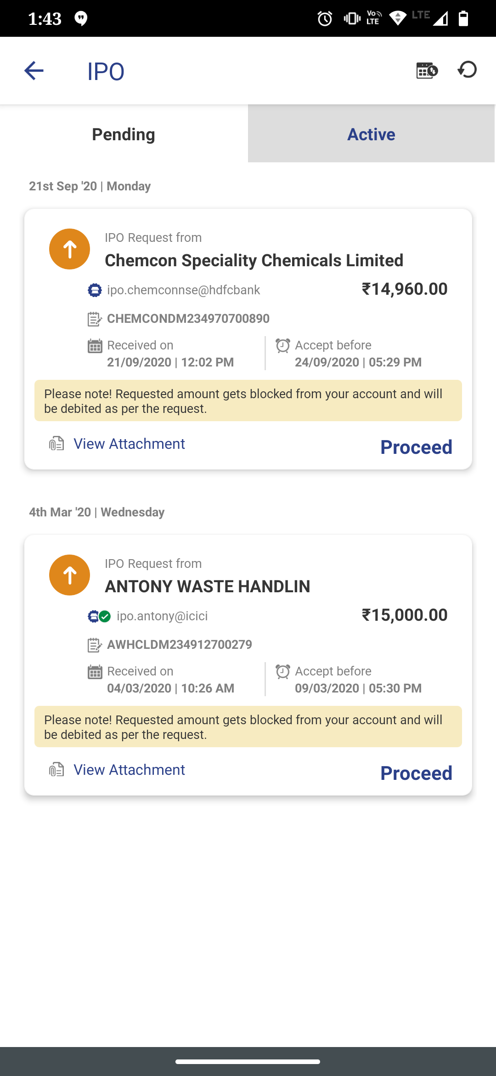Open View Attachment for Antony Waste request
The height and width of the screenshot is (1076, 496).
129,770
